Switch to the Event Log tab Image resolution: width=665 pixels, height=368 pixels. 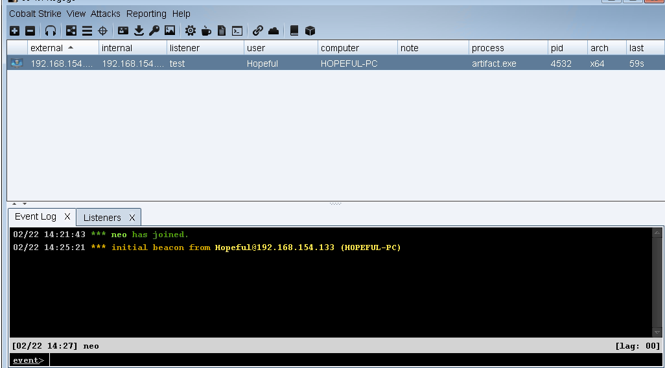[36, 216]
